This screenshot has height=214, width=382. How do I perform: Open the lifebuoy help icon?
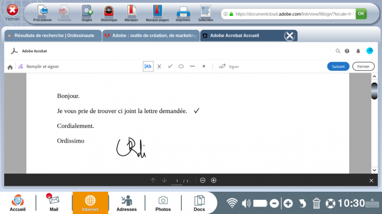[330, 203]
